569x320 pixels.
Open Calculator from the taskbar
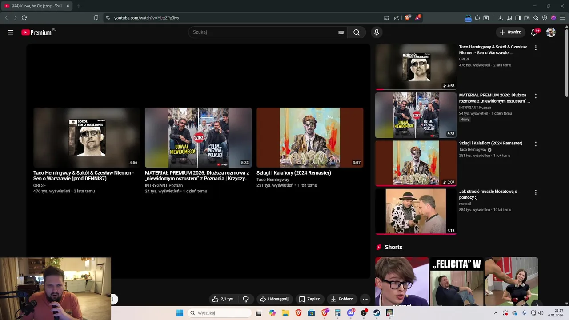click(337, 313)
